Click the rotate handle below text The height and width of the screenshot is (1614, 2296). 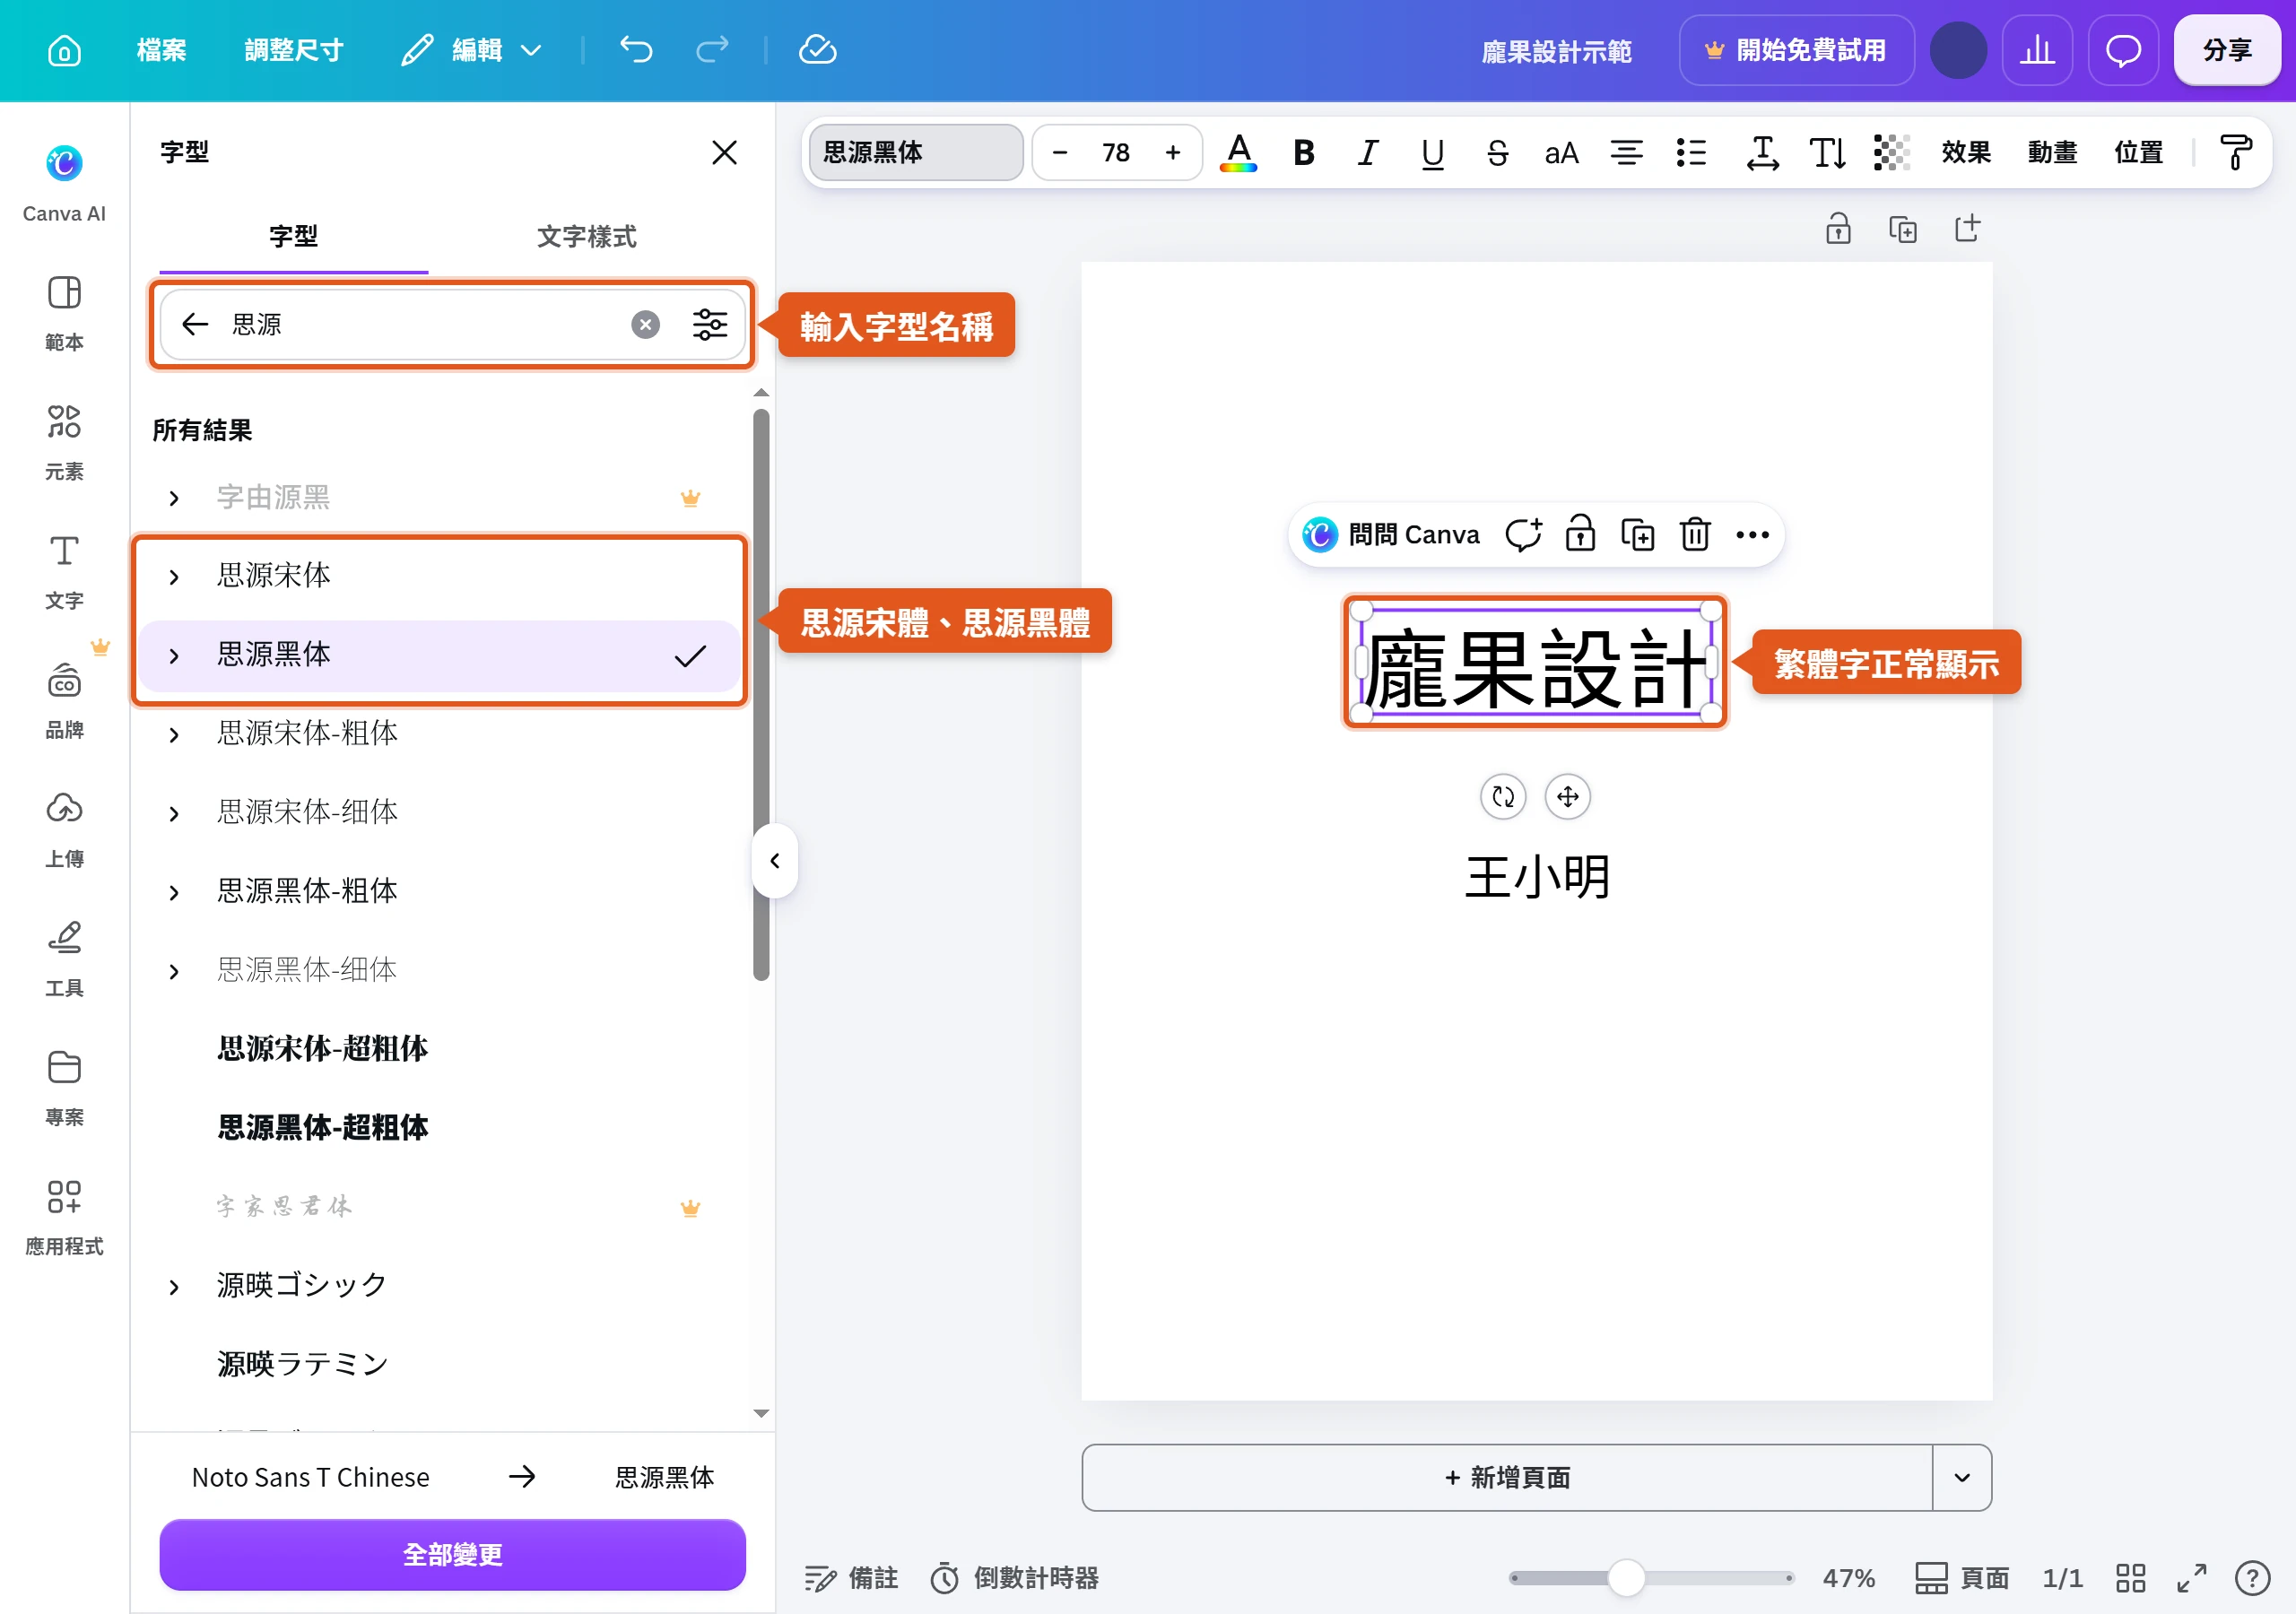[1503, 796]
